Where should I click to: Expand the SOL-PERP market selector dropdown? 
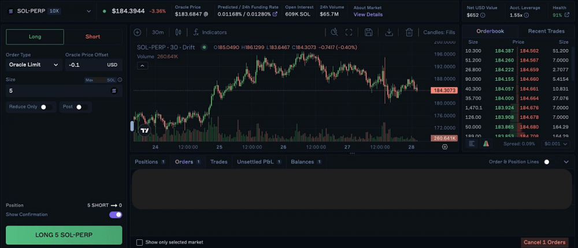(88, 11)
